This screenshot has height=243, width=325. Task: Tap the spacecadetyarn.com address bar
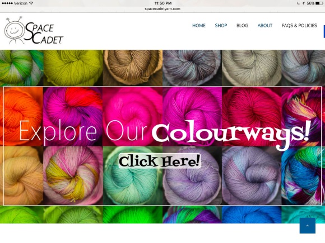point(162,9)
